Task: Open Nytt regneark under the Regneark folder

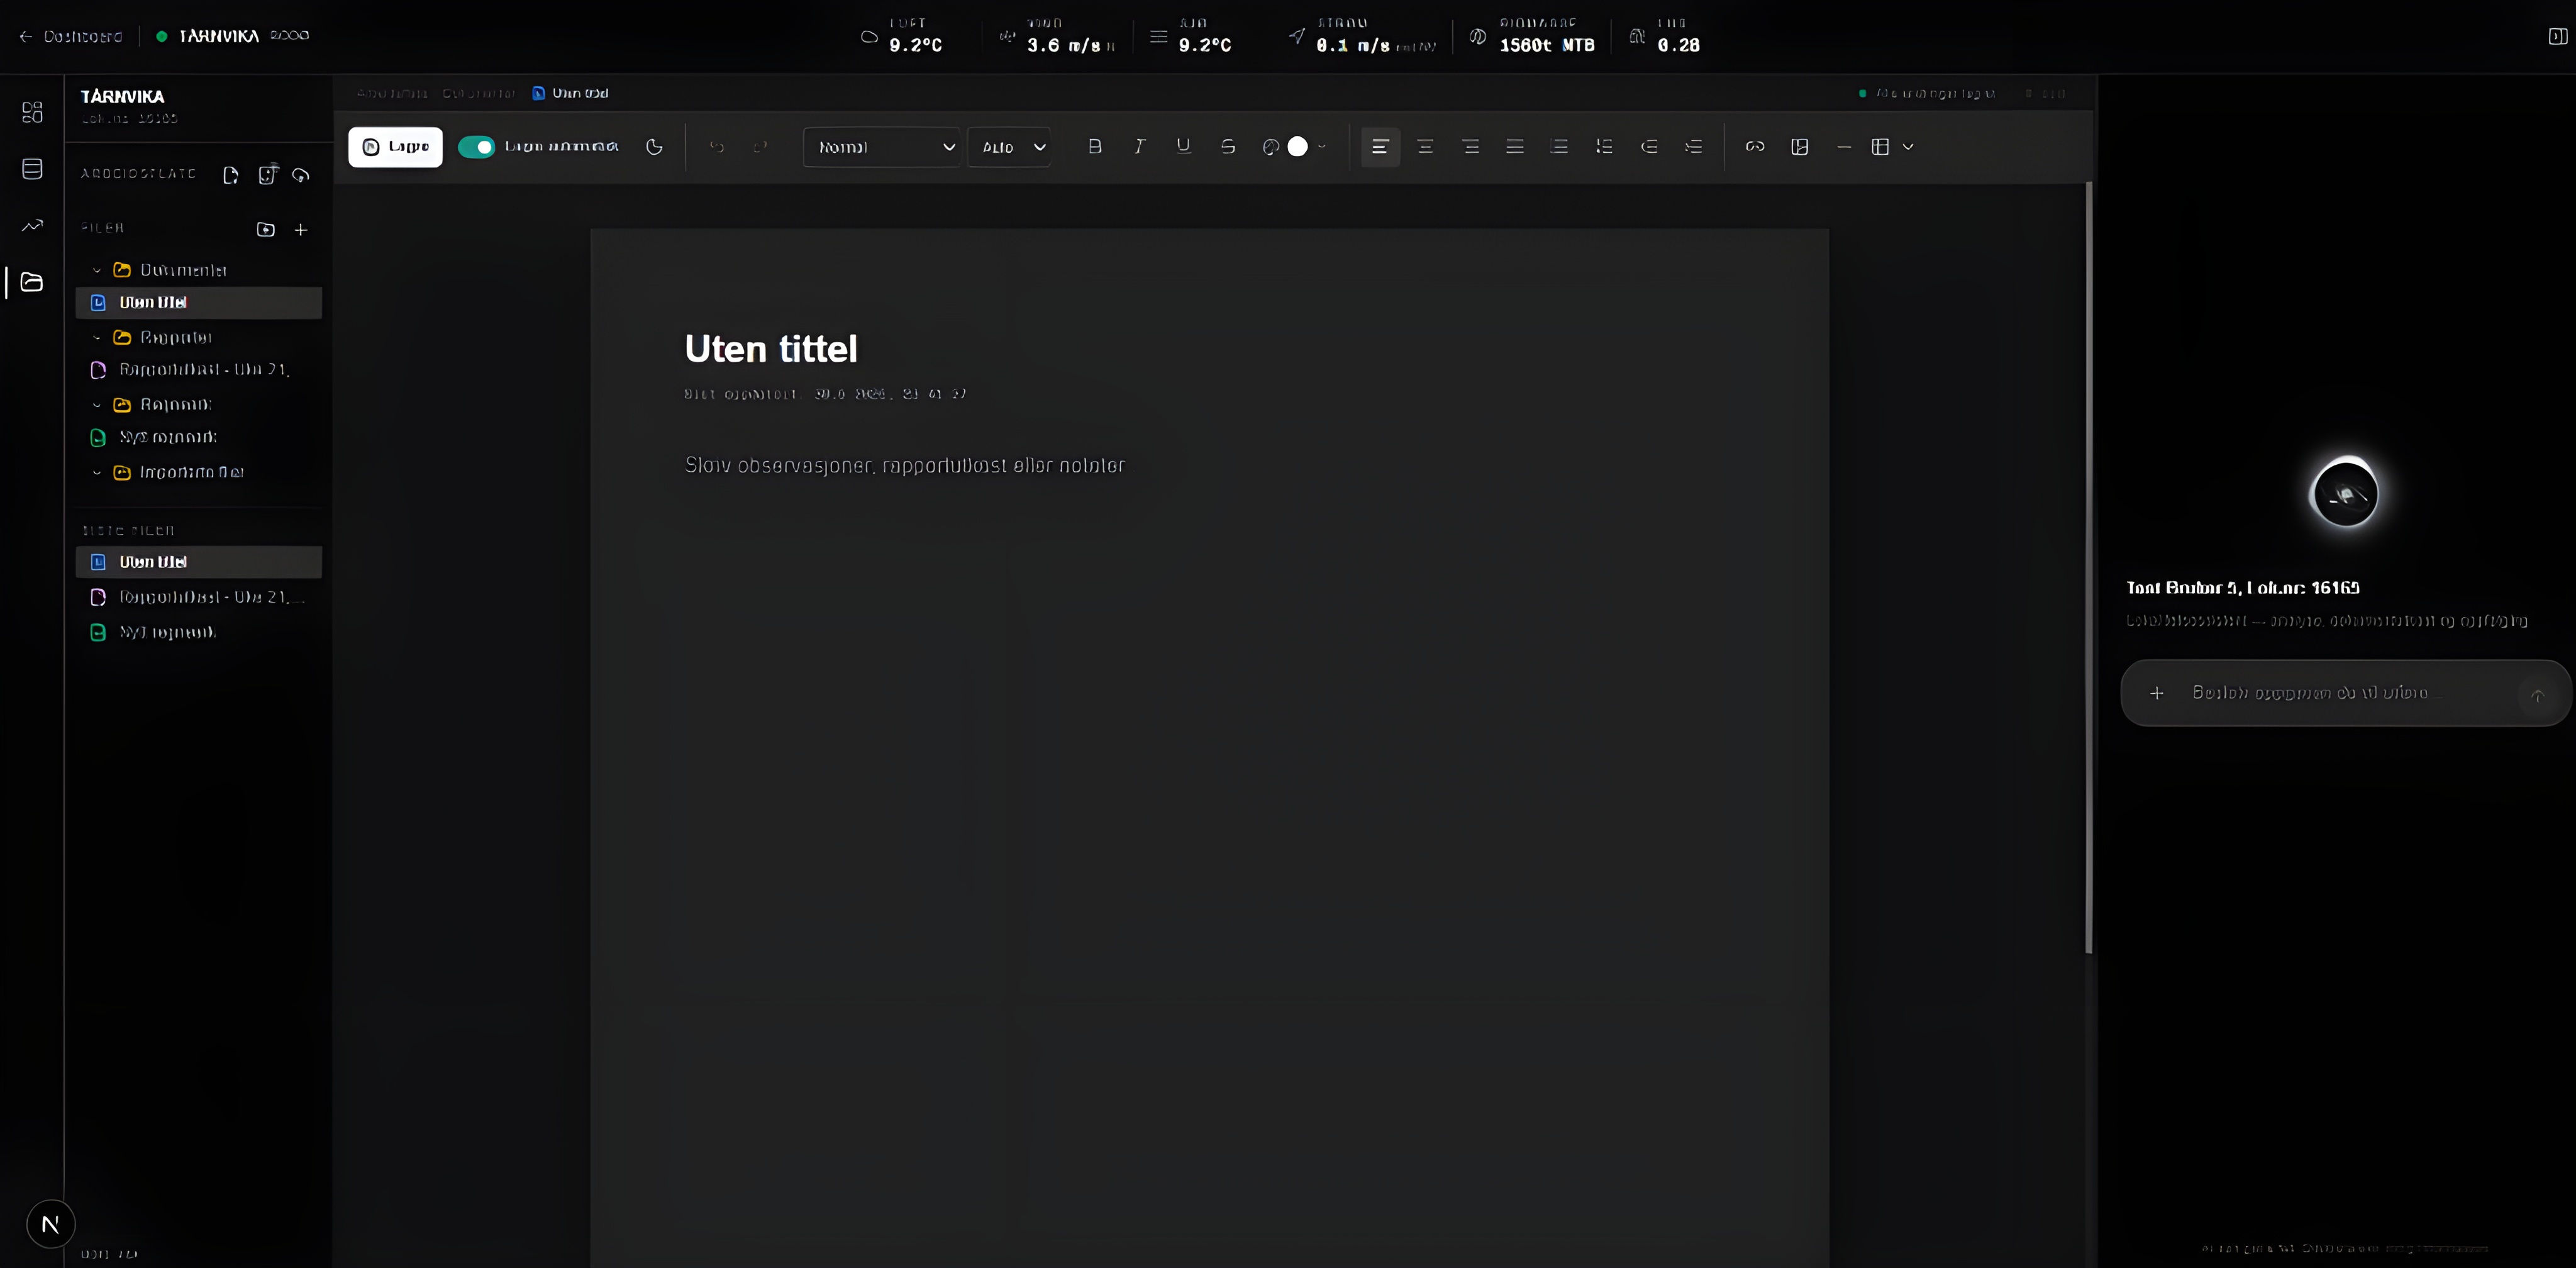Action: (x=199, y=437)
